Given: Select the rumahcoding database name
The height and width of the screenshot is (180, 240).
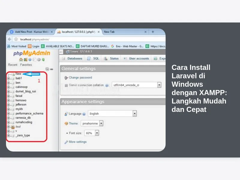Looking at the screenshot, I should point(24,122).
